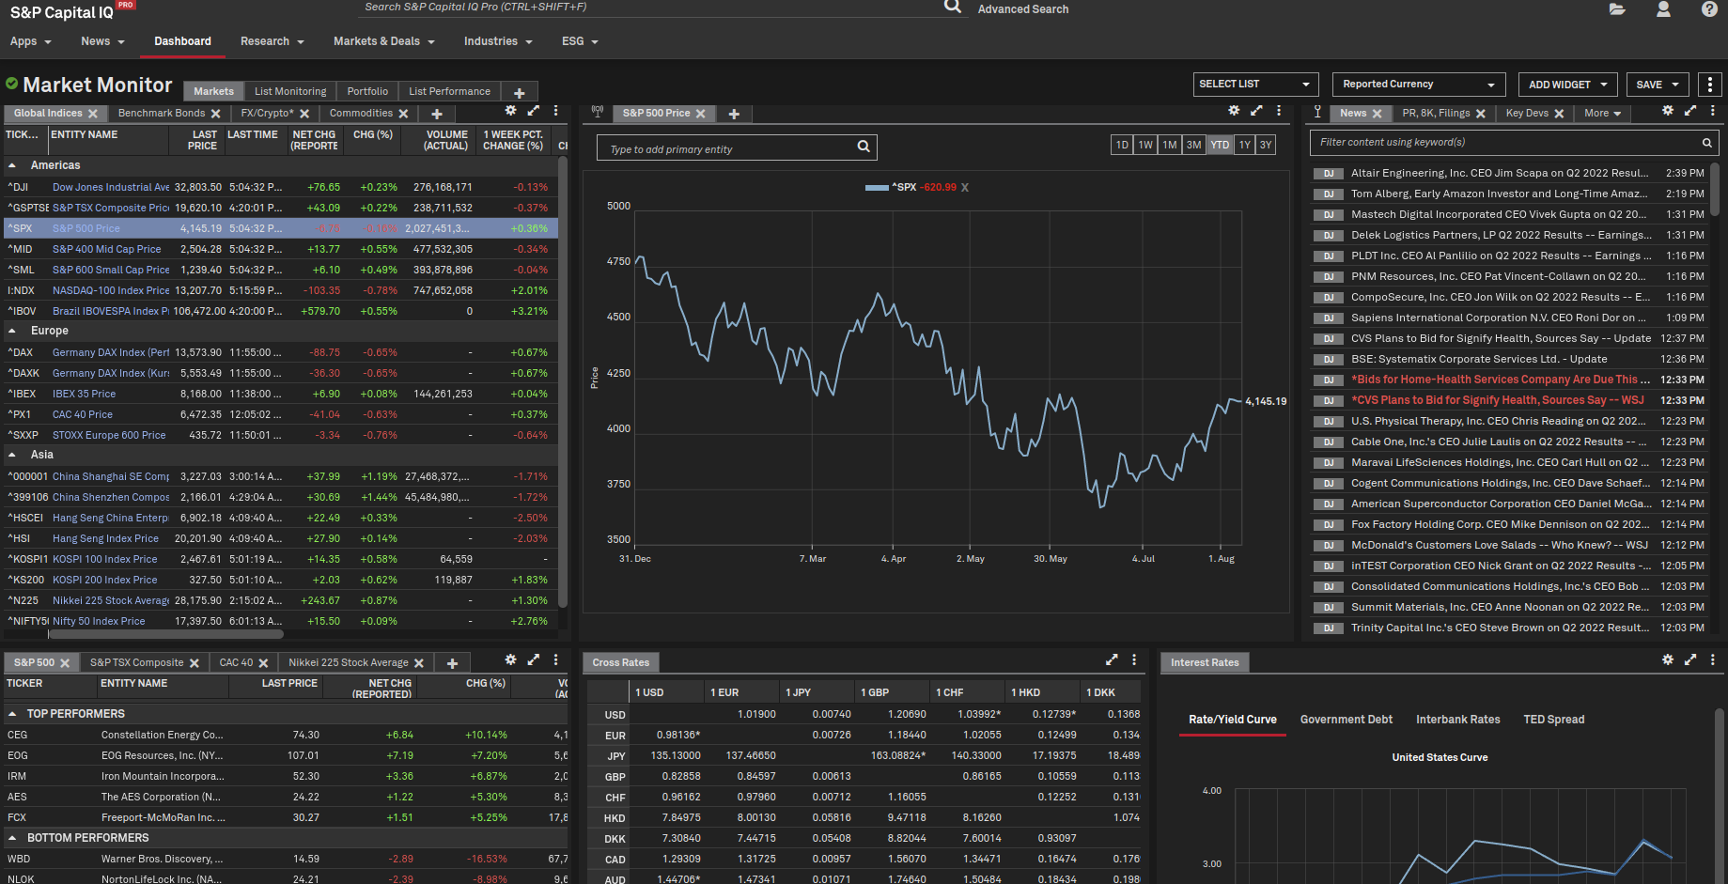Click the Advanced Search link
Viewport: 1728px width, 884px height.
[x=1023, y=9]
